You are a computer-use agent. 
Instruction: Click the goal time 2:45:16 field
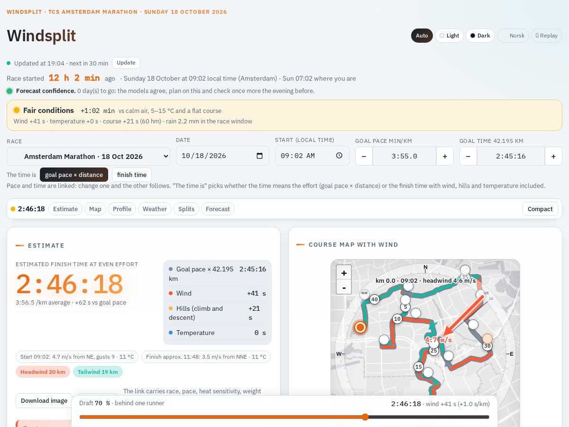[511, 156]
